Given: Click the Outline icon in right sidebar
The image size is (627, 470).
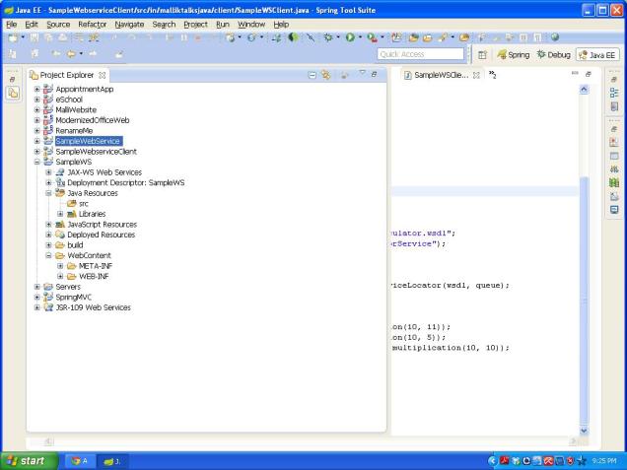Looking at the screenshot, I should (x=614, y=94).
